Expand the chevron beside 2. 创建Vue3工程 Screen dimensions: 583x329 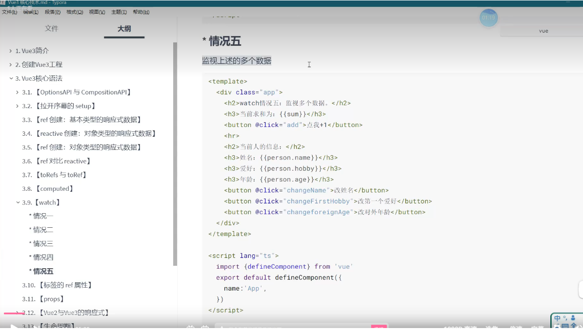tap(10, 65)
